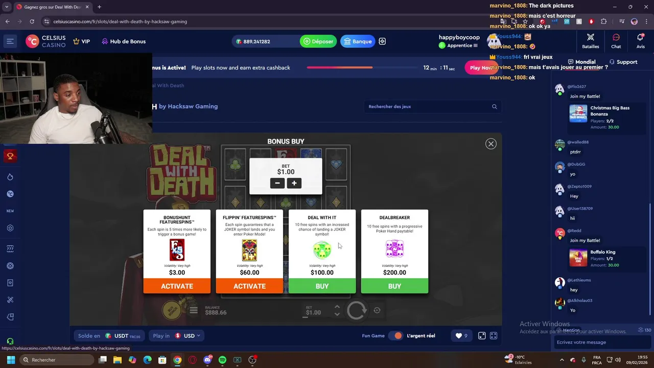This screenshot has height=368, width=654.
Task: Click the happyboycoop profile name
Action: coord(459,37)
